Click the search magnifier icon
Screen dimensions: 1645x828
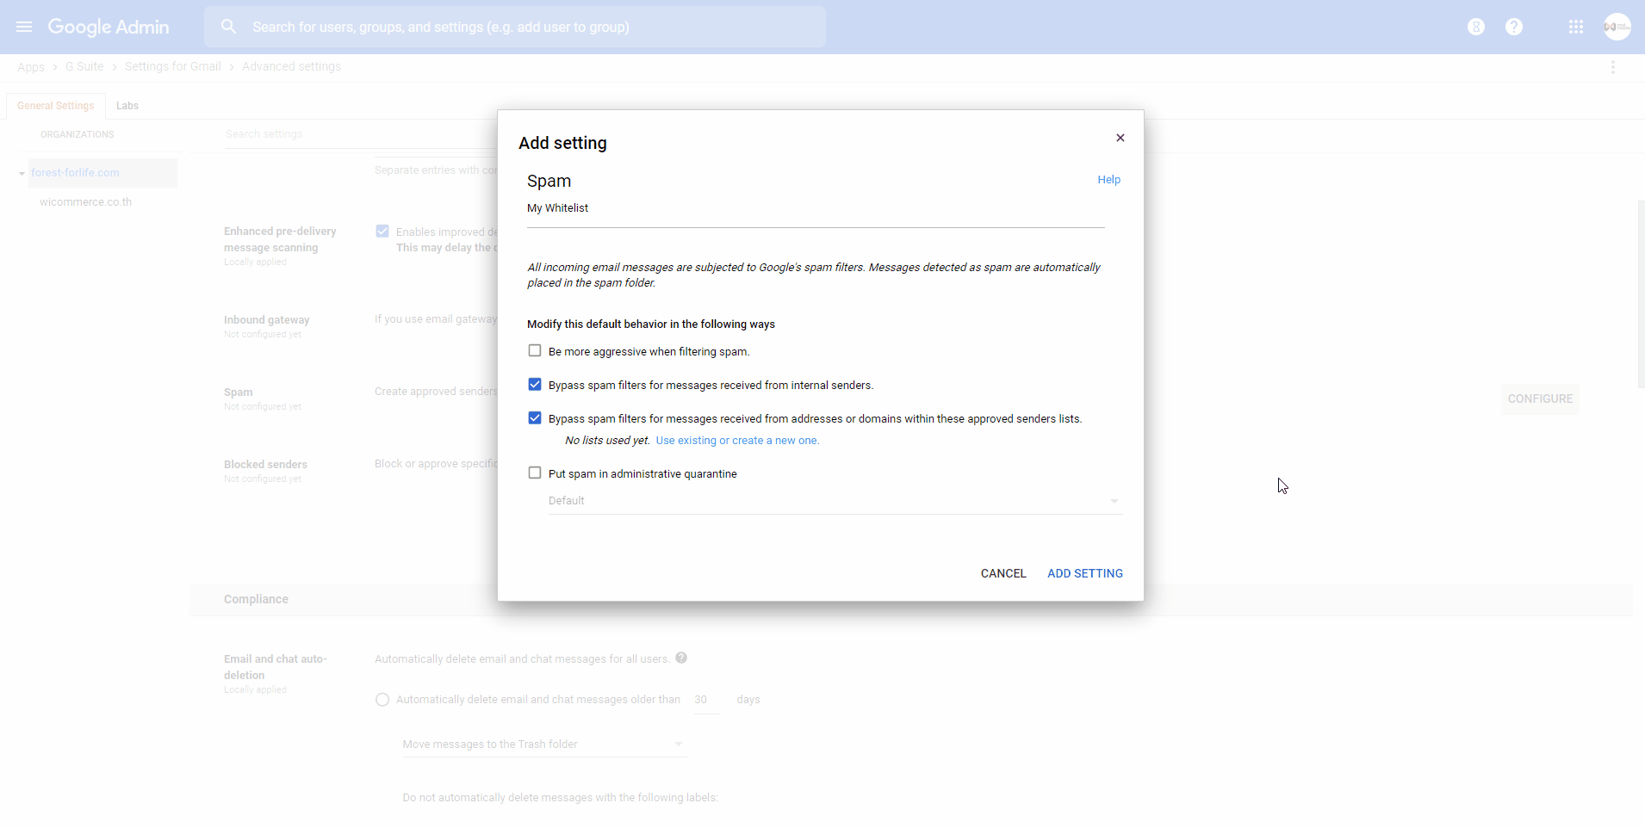228,27
